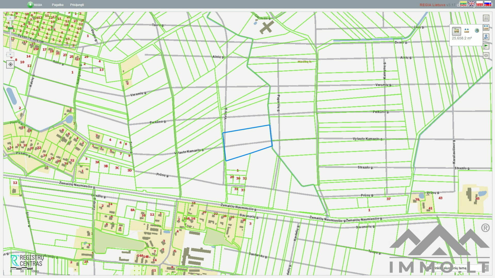Click the chain link share icon

(x=486, y=55)
